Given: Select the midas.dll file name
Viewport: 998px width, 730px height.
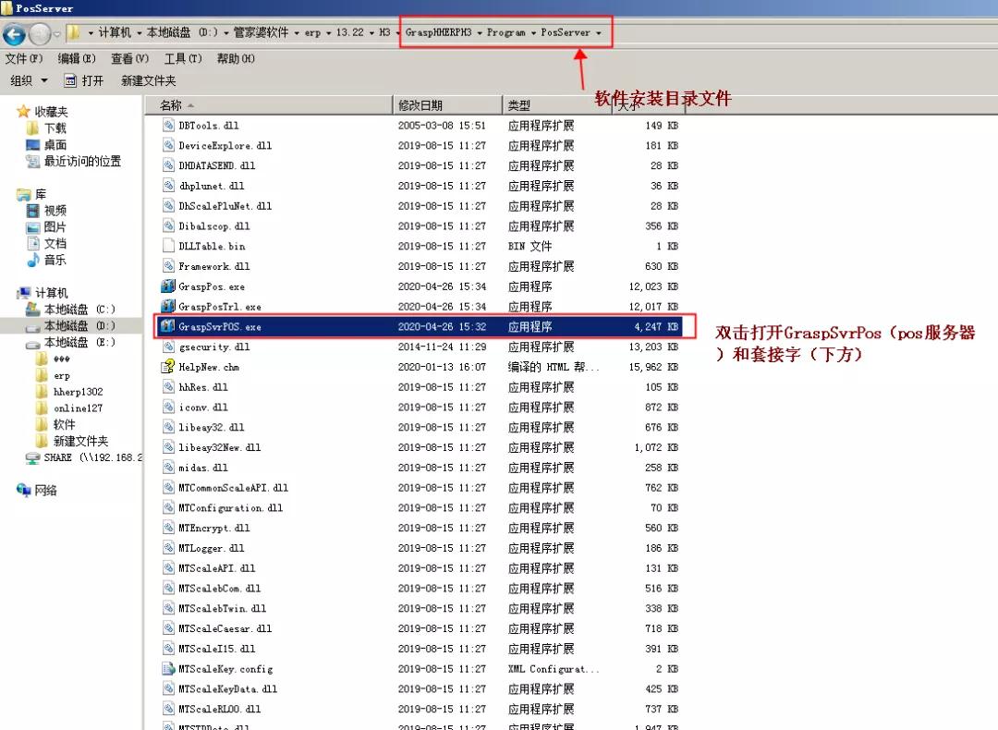Looking at the screenshot, I should pos(203,468).
